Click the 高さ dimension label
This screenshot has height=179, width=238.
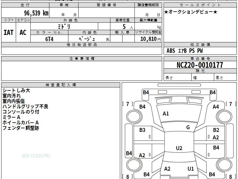tap(219, 78)
